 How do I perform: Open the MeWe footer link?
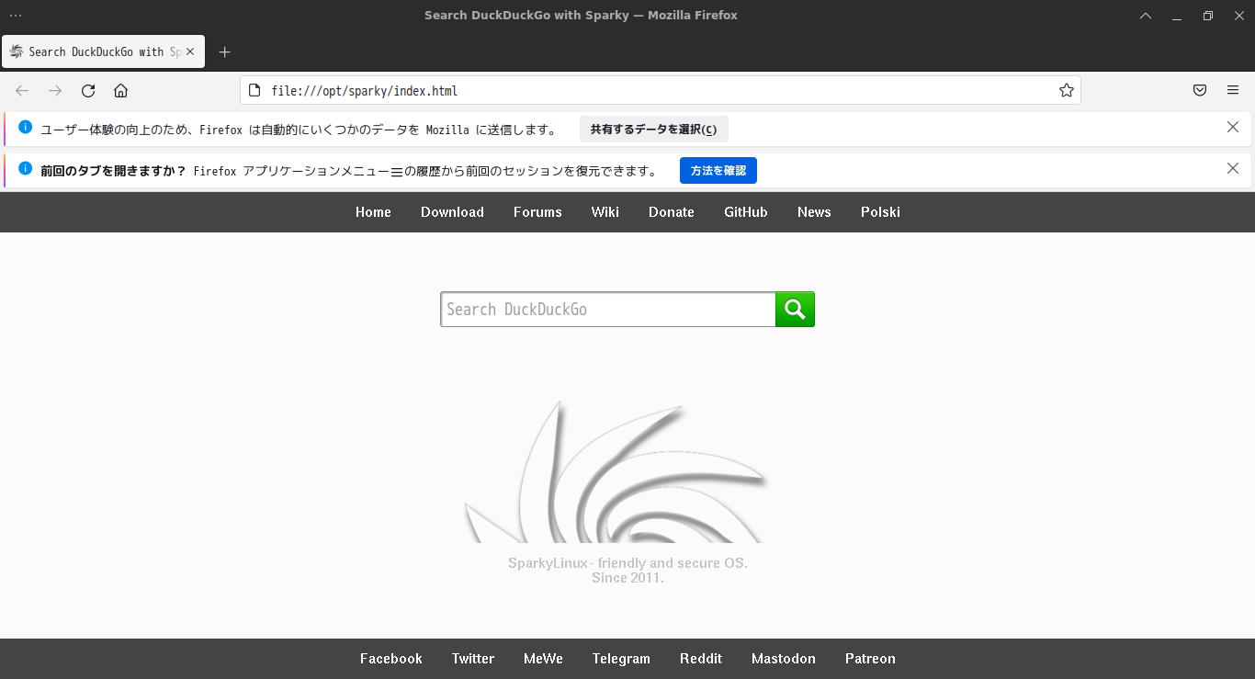click(543, 659)
